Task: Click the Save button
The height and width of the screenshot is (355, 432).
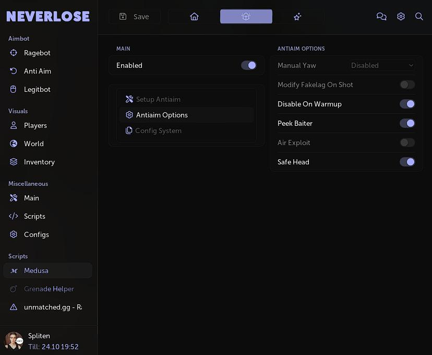Action: [x=135, y=17]
